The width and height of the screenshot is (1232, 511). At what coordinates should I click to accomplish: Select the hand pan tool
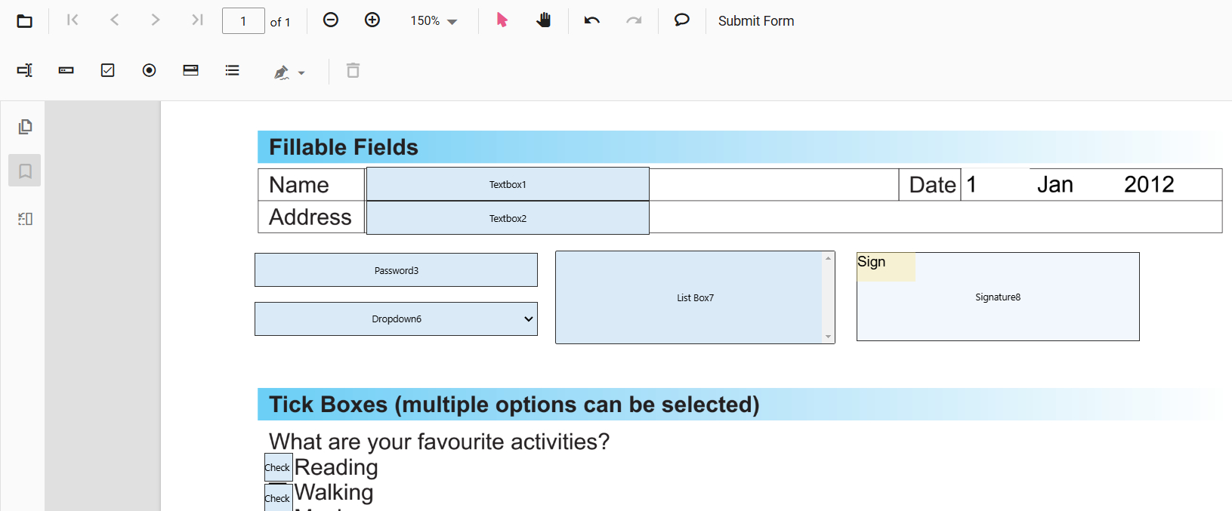[x=545, y=20]
